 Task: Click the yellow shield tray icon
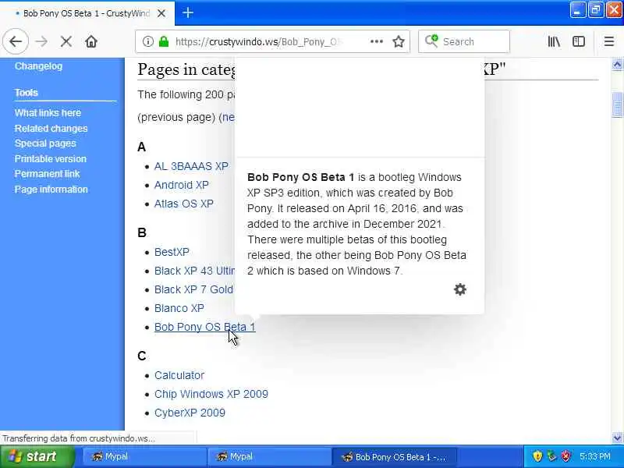pos(537,456)
